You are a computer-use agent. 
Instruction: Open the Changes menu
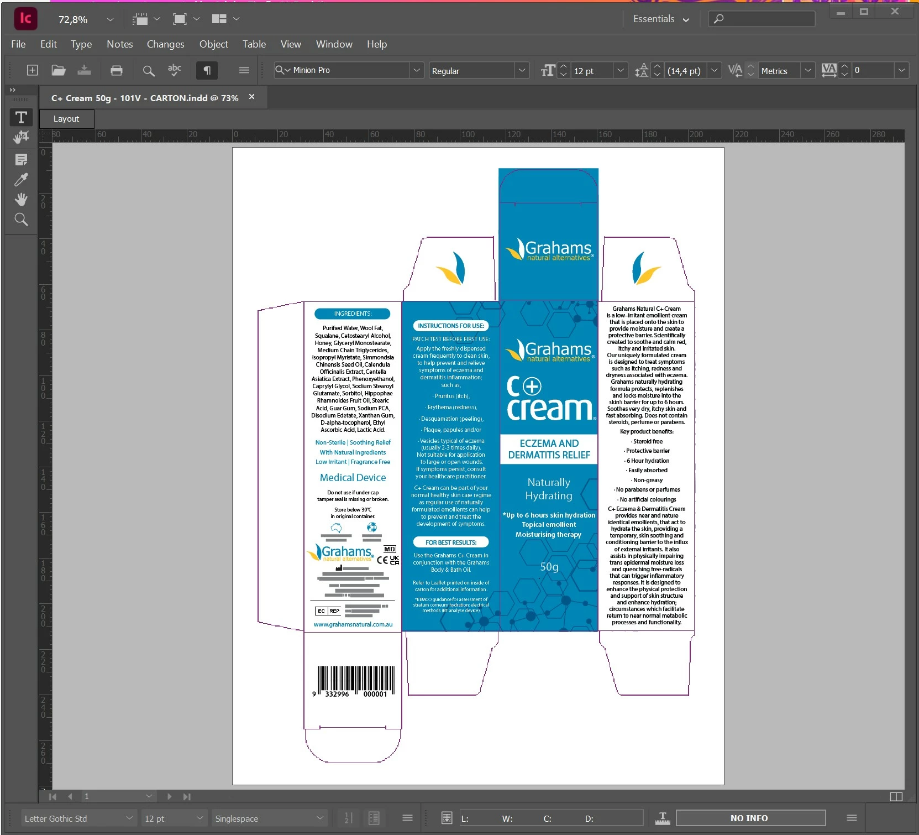click(x=166, y=44)
